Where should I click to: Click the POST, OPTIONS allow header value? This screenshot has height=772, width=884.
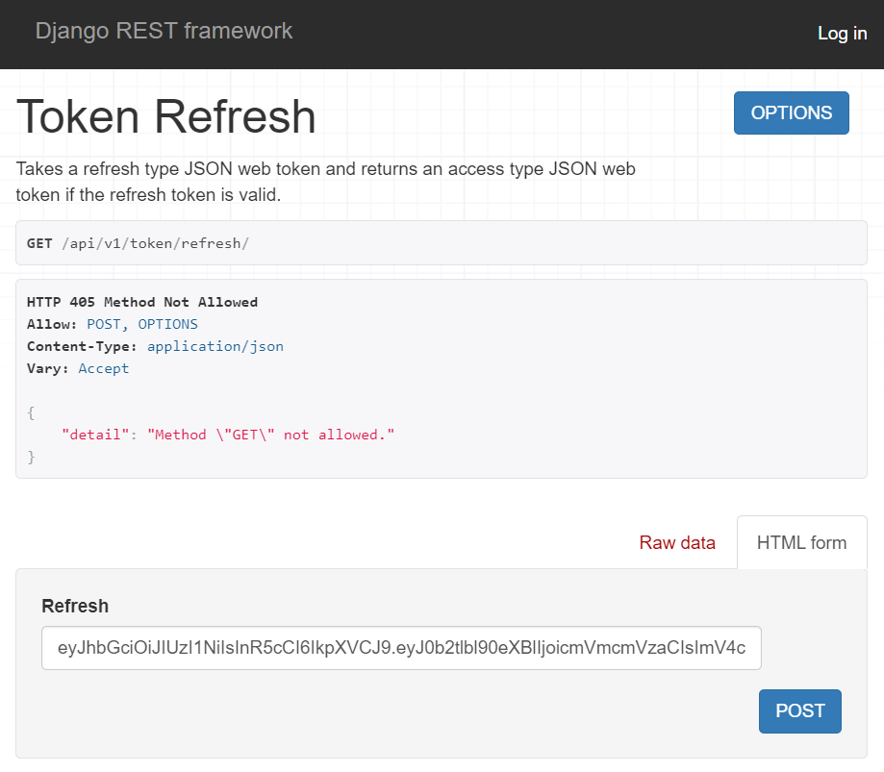[142, 324]
